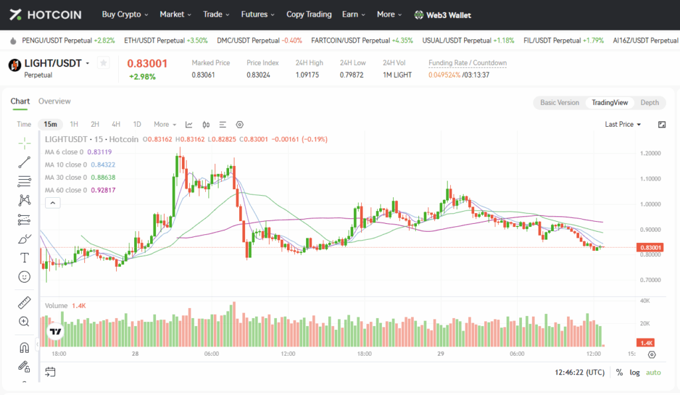Viewport: 680px width, 395px height.
Task: Switch to the Overview tab
Action: (54, 102)
